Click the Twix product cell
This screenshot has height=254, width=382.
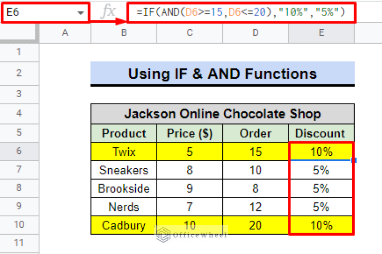(x=123, y=152)
